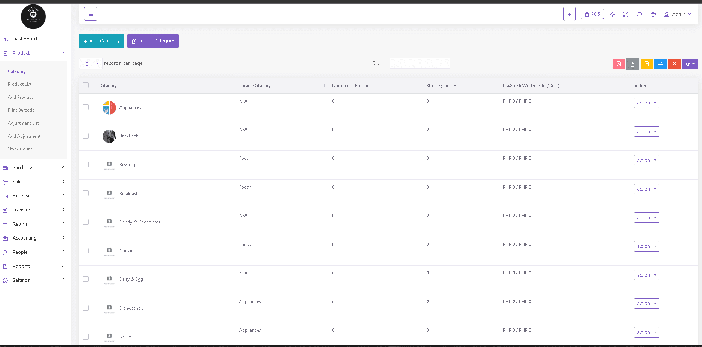Open Stock Count in the sidebar
702x347 pixels.
pos(20,149)
